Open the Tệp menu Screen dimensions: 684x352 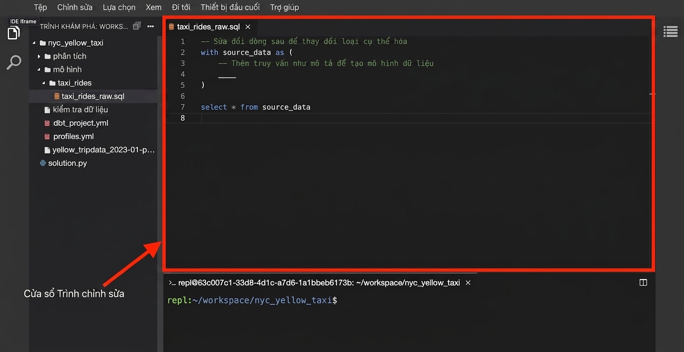[x=40, y=7]
